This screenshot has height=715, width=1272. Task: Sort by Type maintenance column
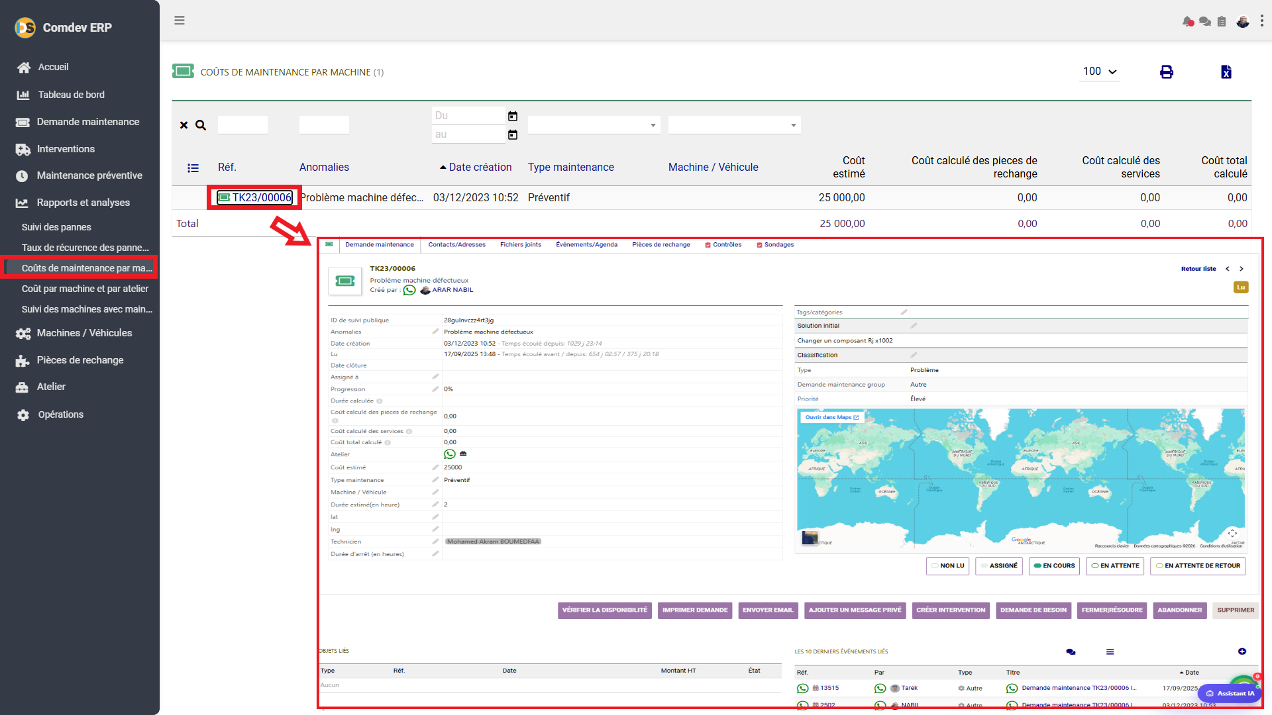[x=571, y=167]
